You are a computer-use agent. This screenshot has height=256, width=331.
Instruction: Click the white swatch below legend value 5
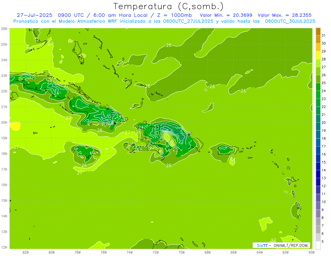(x=318, y=245)
